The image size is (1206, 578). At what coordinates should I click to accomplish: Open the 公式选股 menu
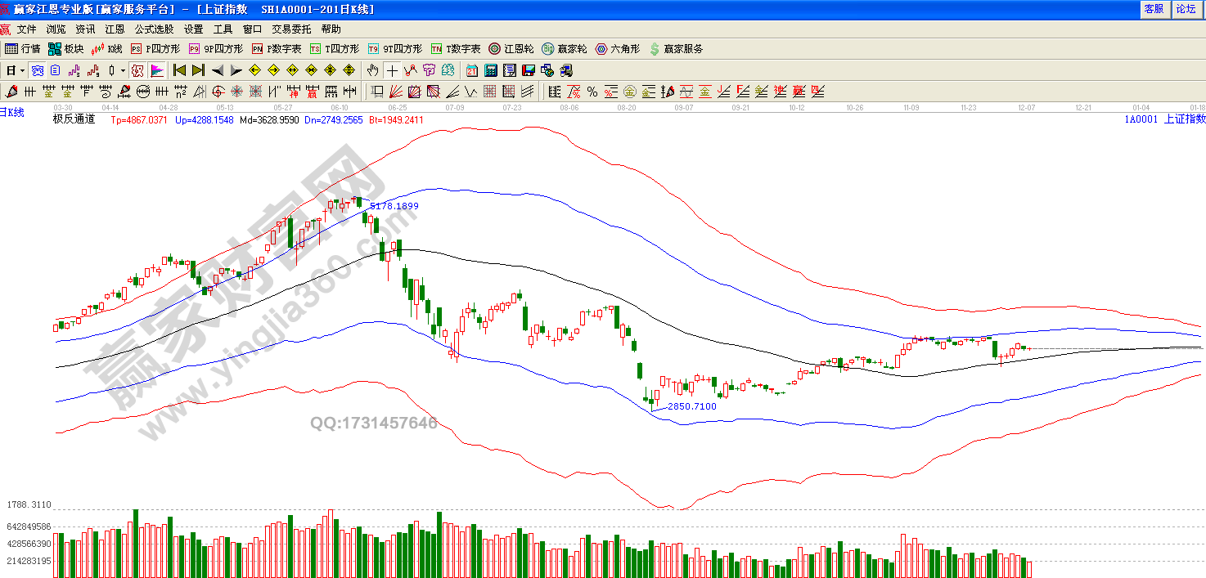pos(154,29)
